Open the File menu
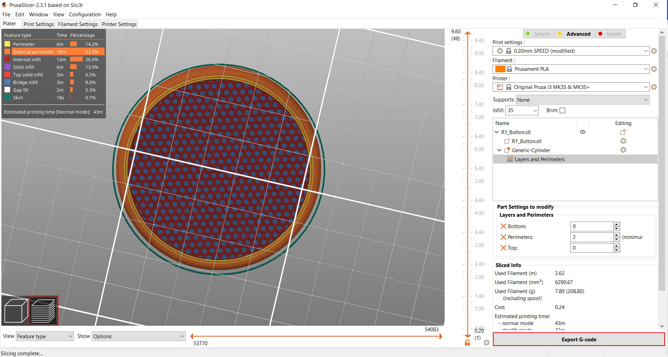Screen dimensions: 668x357 point(6,15)
